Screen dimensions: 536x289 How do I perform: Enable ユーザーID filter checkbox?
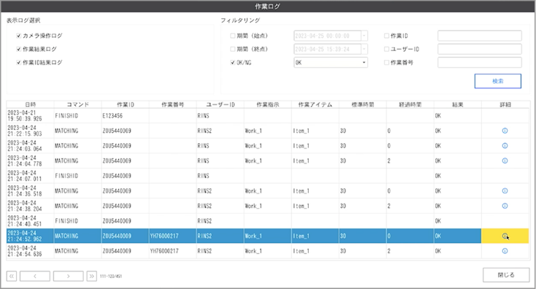coord(386,49)
